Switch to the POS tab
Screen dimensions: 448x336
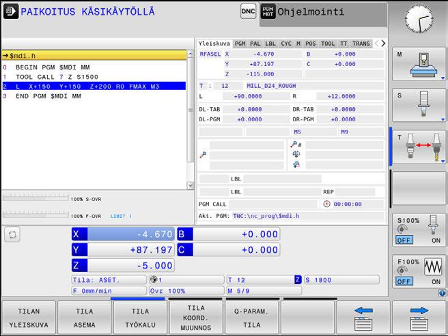[x=311, y=44]
